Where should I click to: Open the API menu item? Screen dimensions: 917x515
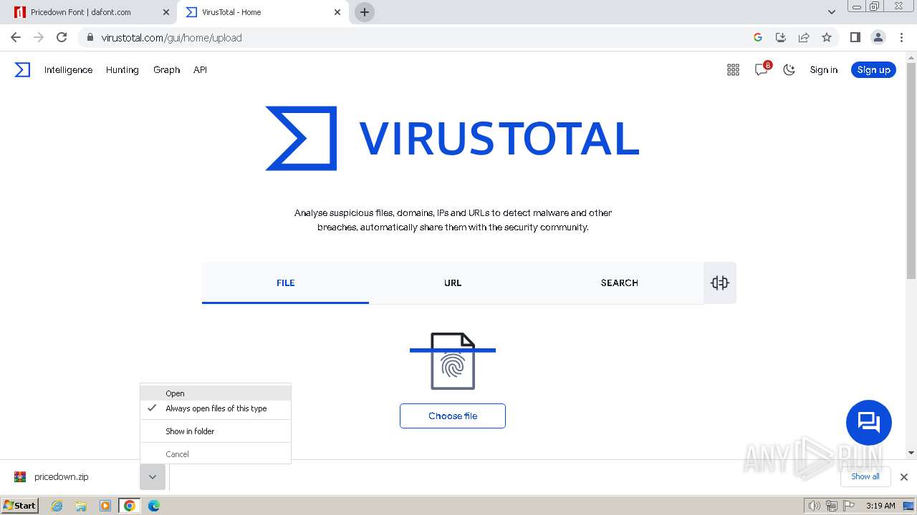pos(200,69)
